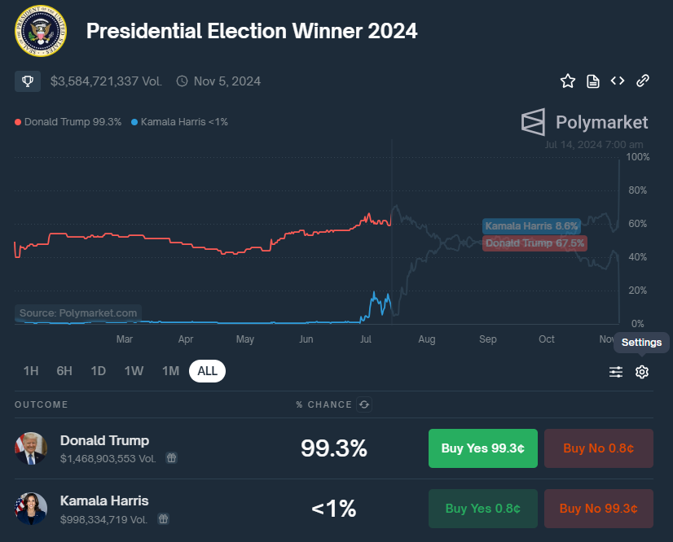This screenshot has height=542, width=673.
Task: Select the 1H time range
Action: click(31, 371)
